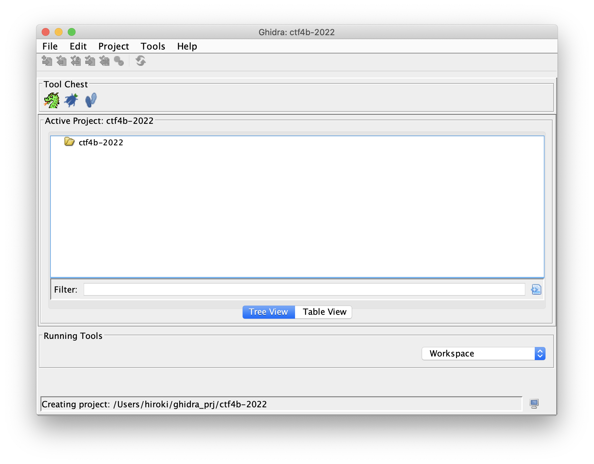The image size is (594, 464).
Task: Switch to Tree View
Action: point(269,312)
